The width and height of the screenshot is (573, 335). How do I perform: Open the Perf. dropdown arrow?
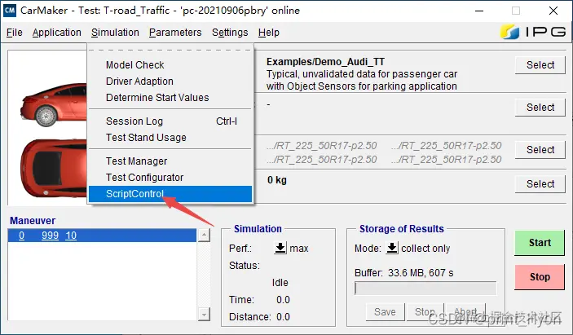pos(280,248)
